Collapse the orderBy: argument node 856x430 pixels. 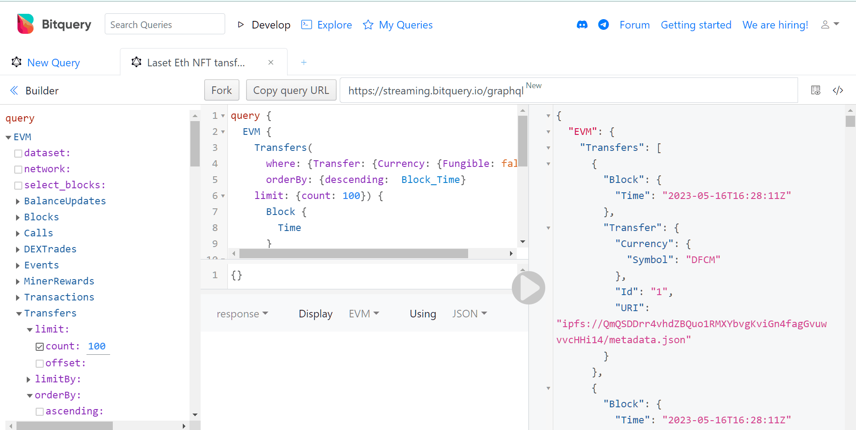(x=29, y=396)
